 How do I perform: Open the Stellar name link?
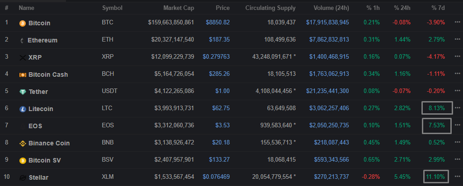tap(39, 178)
